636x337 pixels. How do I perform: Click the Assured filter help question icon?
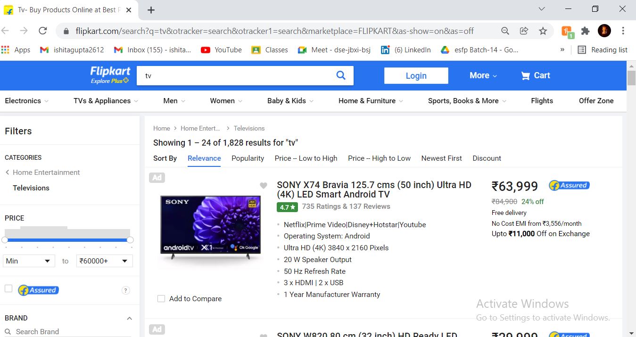[x=126, y=290]
